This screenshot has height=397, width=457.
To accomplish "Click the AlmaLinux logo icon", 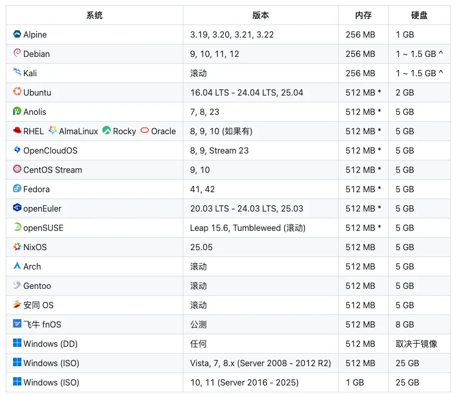I will coord(53,130).
